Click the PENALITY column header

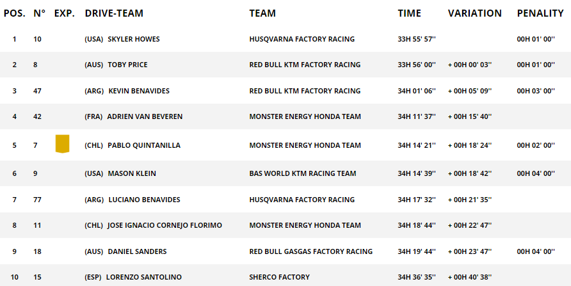point(540,13)
